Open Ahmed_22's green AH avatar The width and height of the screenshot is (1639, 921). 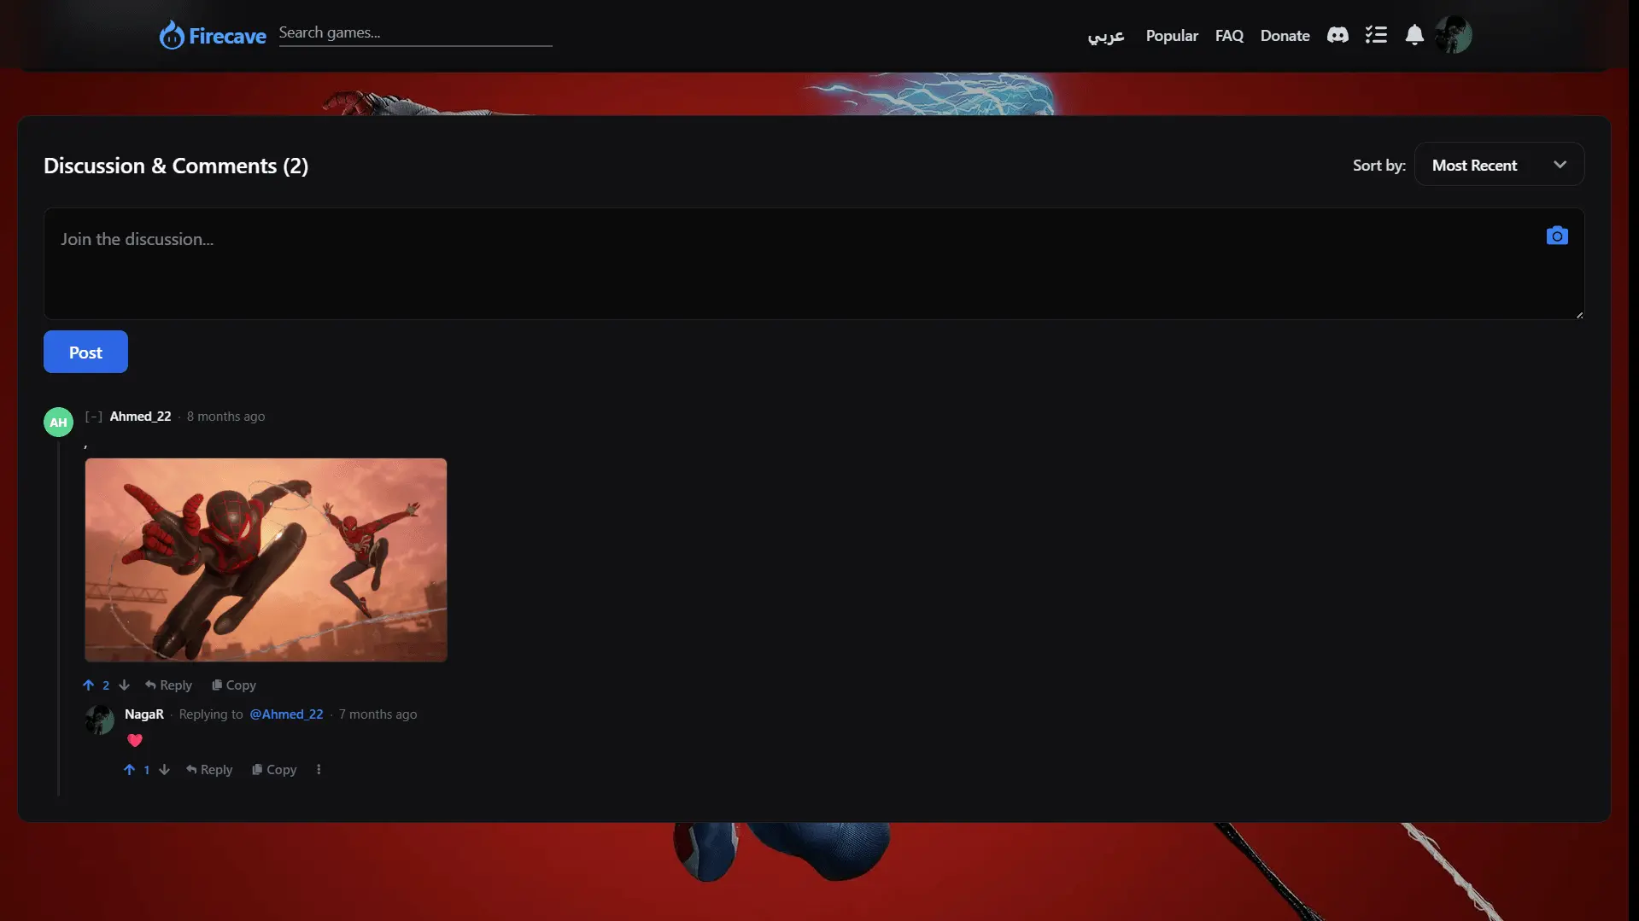point(58,422)
